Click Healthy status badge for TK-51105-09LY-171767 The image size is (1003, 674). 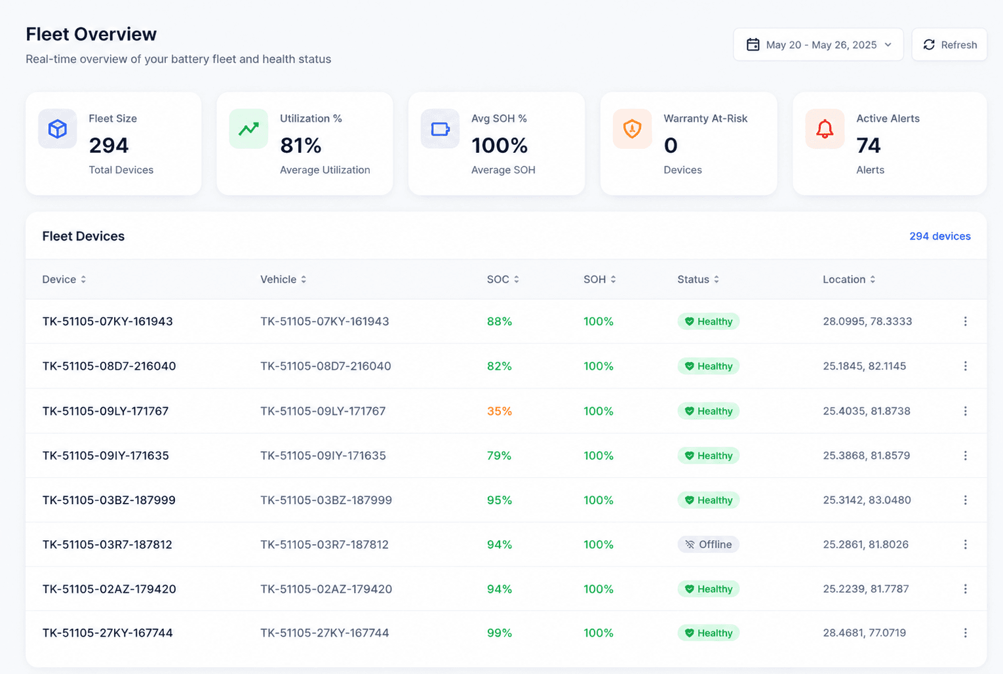tap(708, 411)
